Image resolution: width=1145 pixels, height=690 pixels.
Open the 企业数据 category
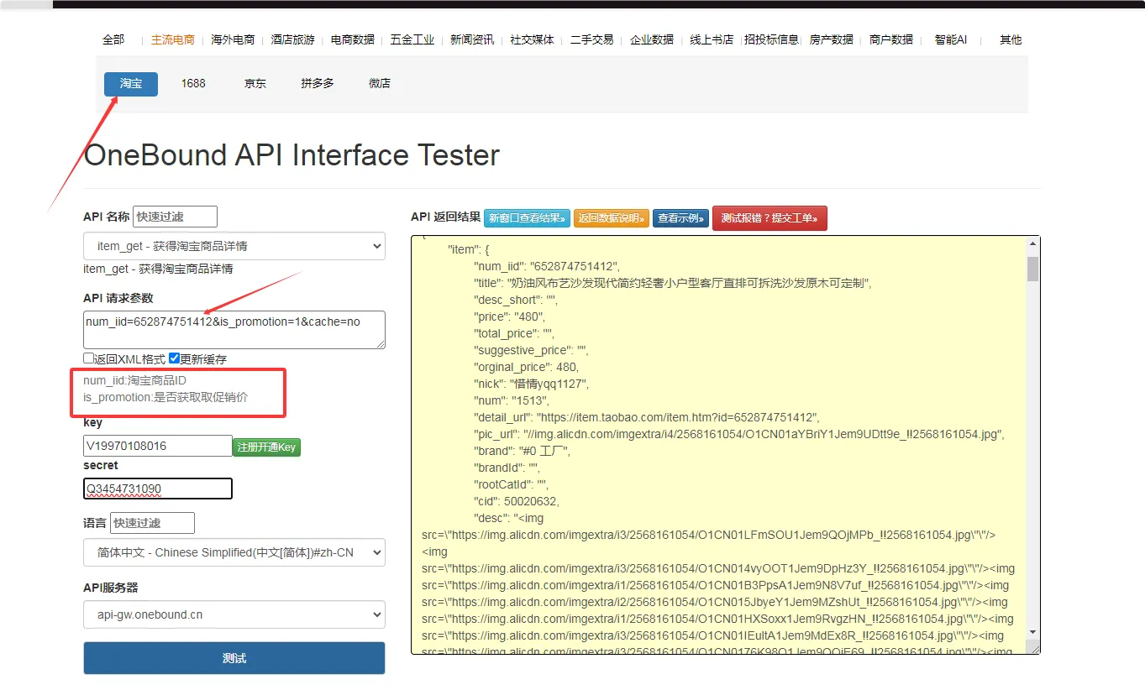coord(652,39)
